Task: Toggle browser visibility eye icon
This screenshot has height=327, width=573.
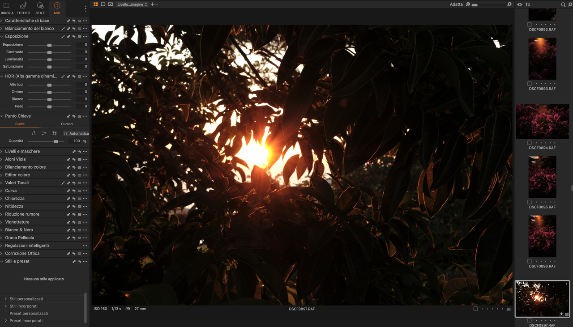Action: 520,4
